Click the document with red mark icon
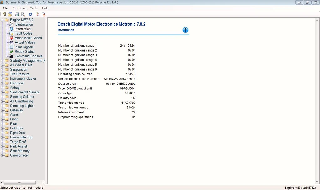 click(43, 14)
